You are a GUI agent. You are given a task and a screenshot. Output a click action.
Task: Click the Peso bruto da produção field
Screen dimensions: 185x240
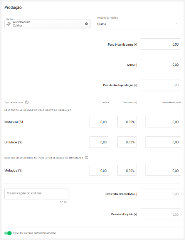tap(160, 85)
